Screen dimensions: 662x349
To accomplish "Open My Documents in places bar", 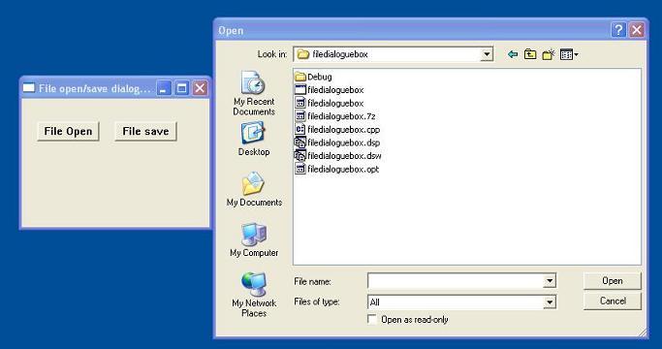I will pyautogui.click(x=254, y=189).
